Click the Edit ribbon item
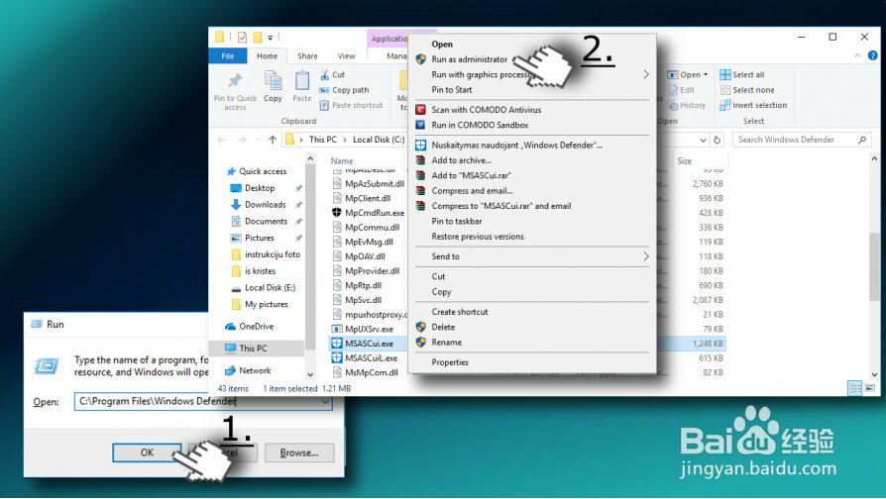The height and width of the screenshot is (499, 886). (682, 90)
